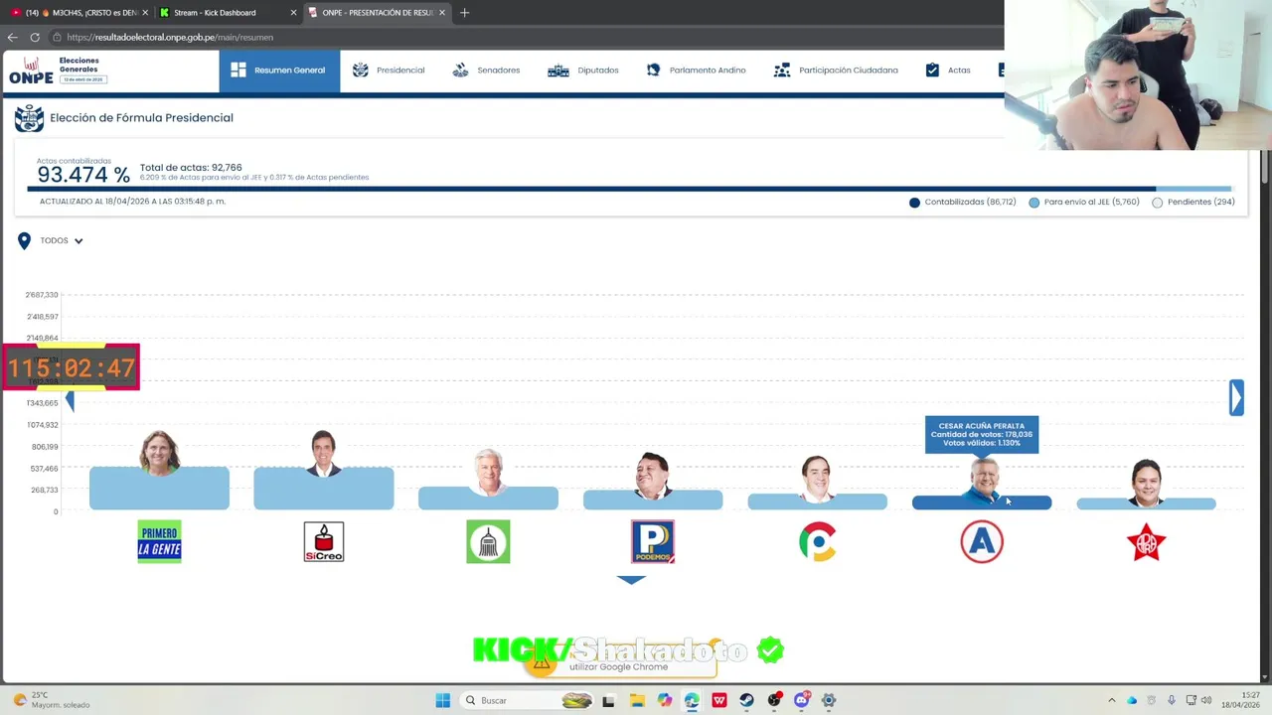Open Copilot from the taskbar

pos(664,700)
